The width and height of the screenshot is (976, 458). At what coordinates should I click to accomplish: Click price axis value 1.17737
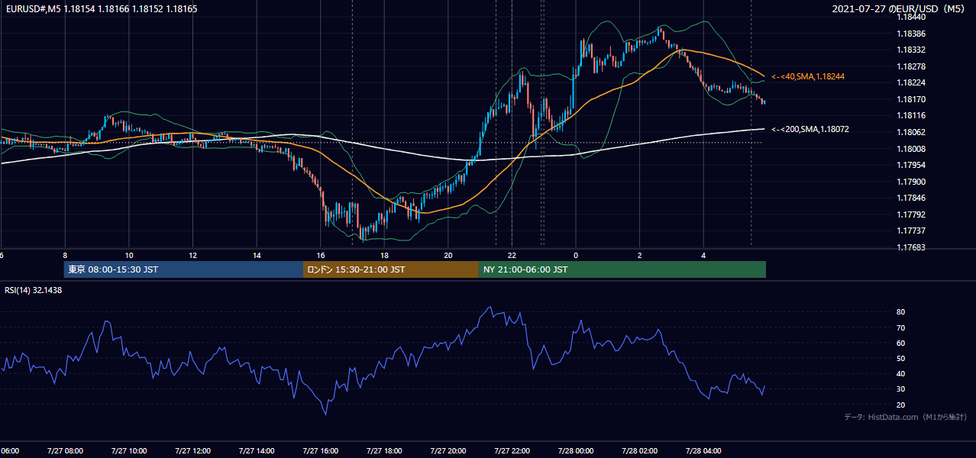[x=911, y=231]
